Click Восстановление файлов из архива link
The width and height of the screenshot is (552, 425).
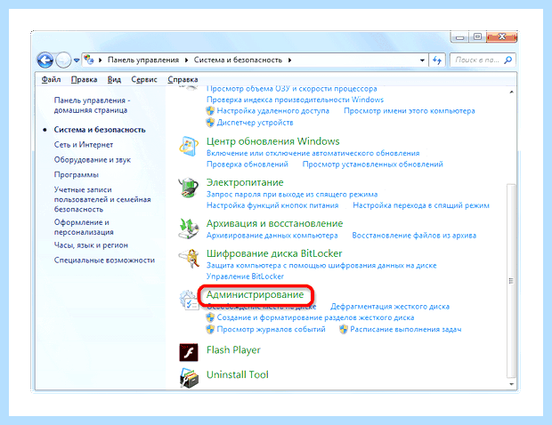pyautogui.click(x=414, y=236)
